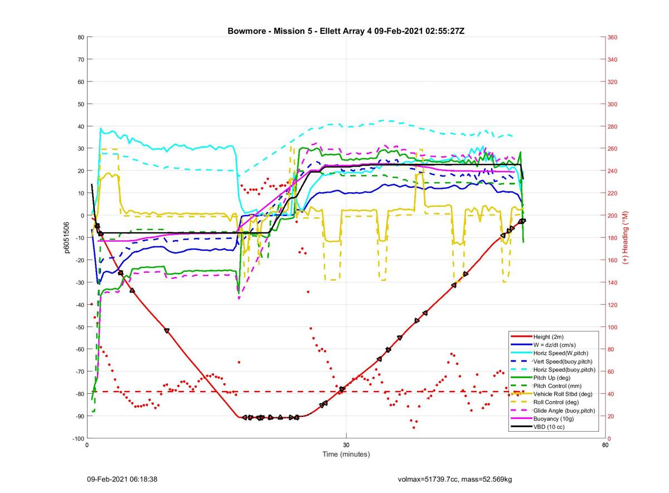Click the left axis tick label '-50'
Screen dimensions: 669x493
tap(79, 327)
